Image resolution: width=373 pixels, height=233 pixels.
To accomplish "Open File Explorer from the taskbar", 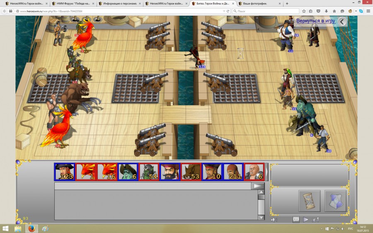I will [x=18, y=229].
